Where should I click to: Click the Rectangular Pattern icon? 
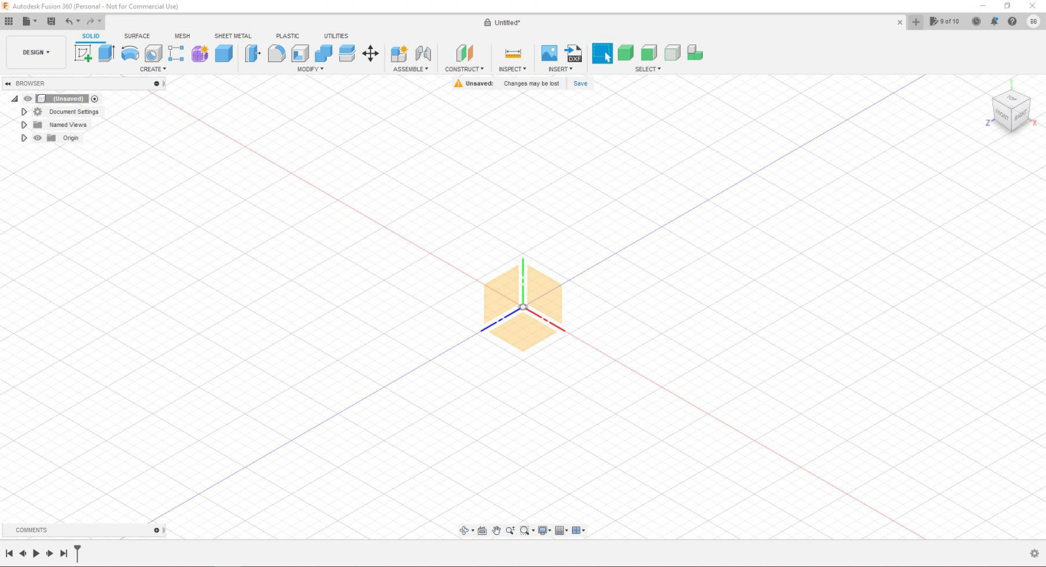[x=176, y=54]
